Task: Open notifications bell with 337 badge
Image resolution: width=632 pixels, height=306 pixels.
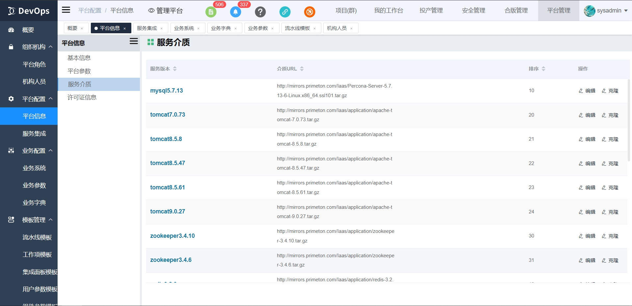Action: coord(235,12)
